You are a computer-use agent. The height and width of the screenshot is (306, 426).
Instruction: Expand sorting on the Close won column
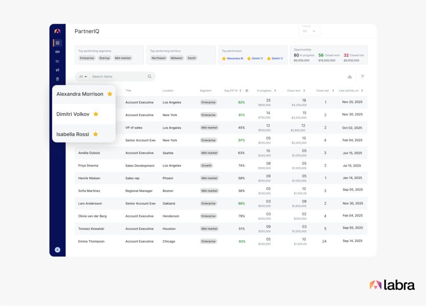tap(304, 90)
